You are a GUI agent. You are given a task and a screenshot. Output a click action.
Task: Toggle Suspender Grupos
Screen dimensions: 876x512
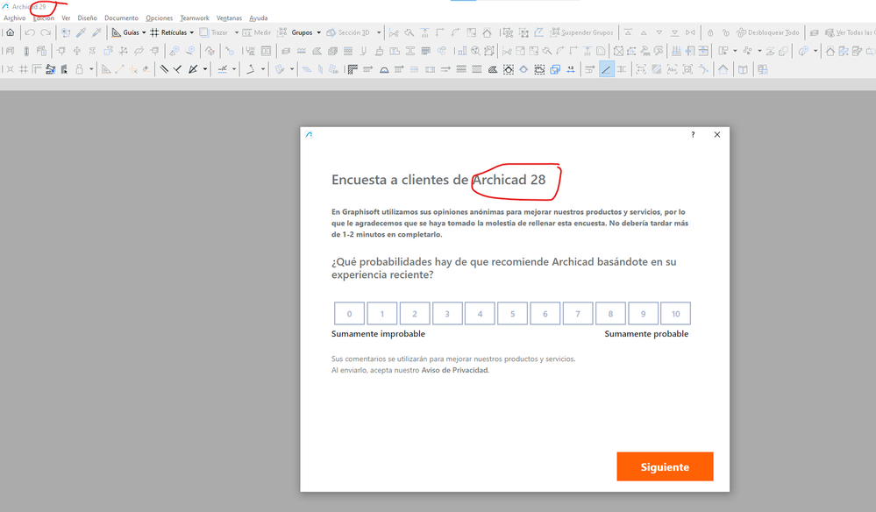tap(582, 32)
